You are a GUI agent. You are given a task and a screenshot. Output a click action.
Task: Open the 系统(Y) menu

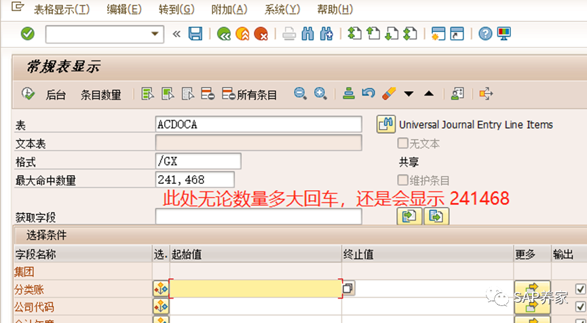click(282, 9)
